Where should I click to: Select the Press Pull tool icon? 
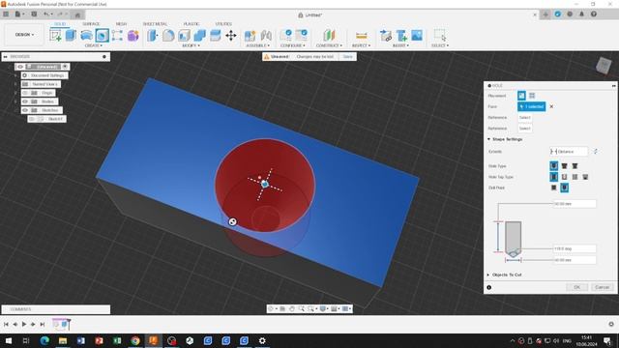(x=153, y=36)
